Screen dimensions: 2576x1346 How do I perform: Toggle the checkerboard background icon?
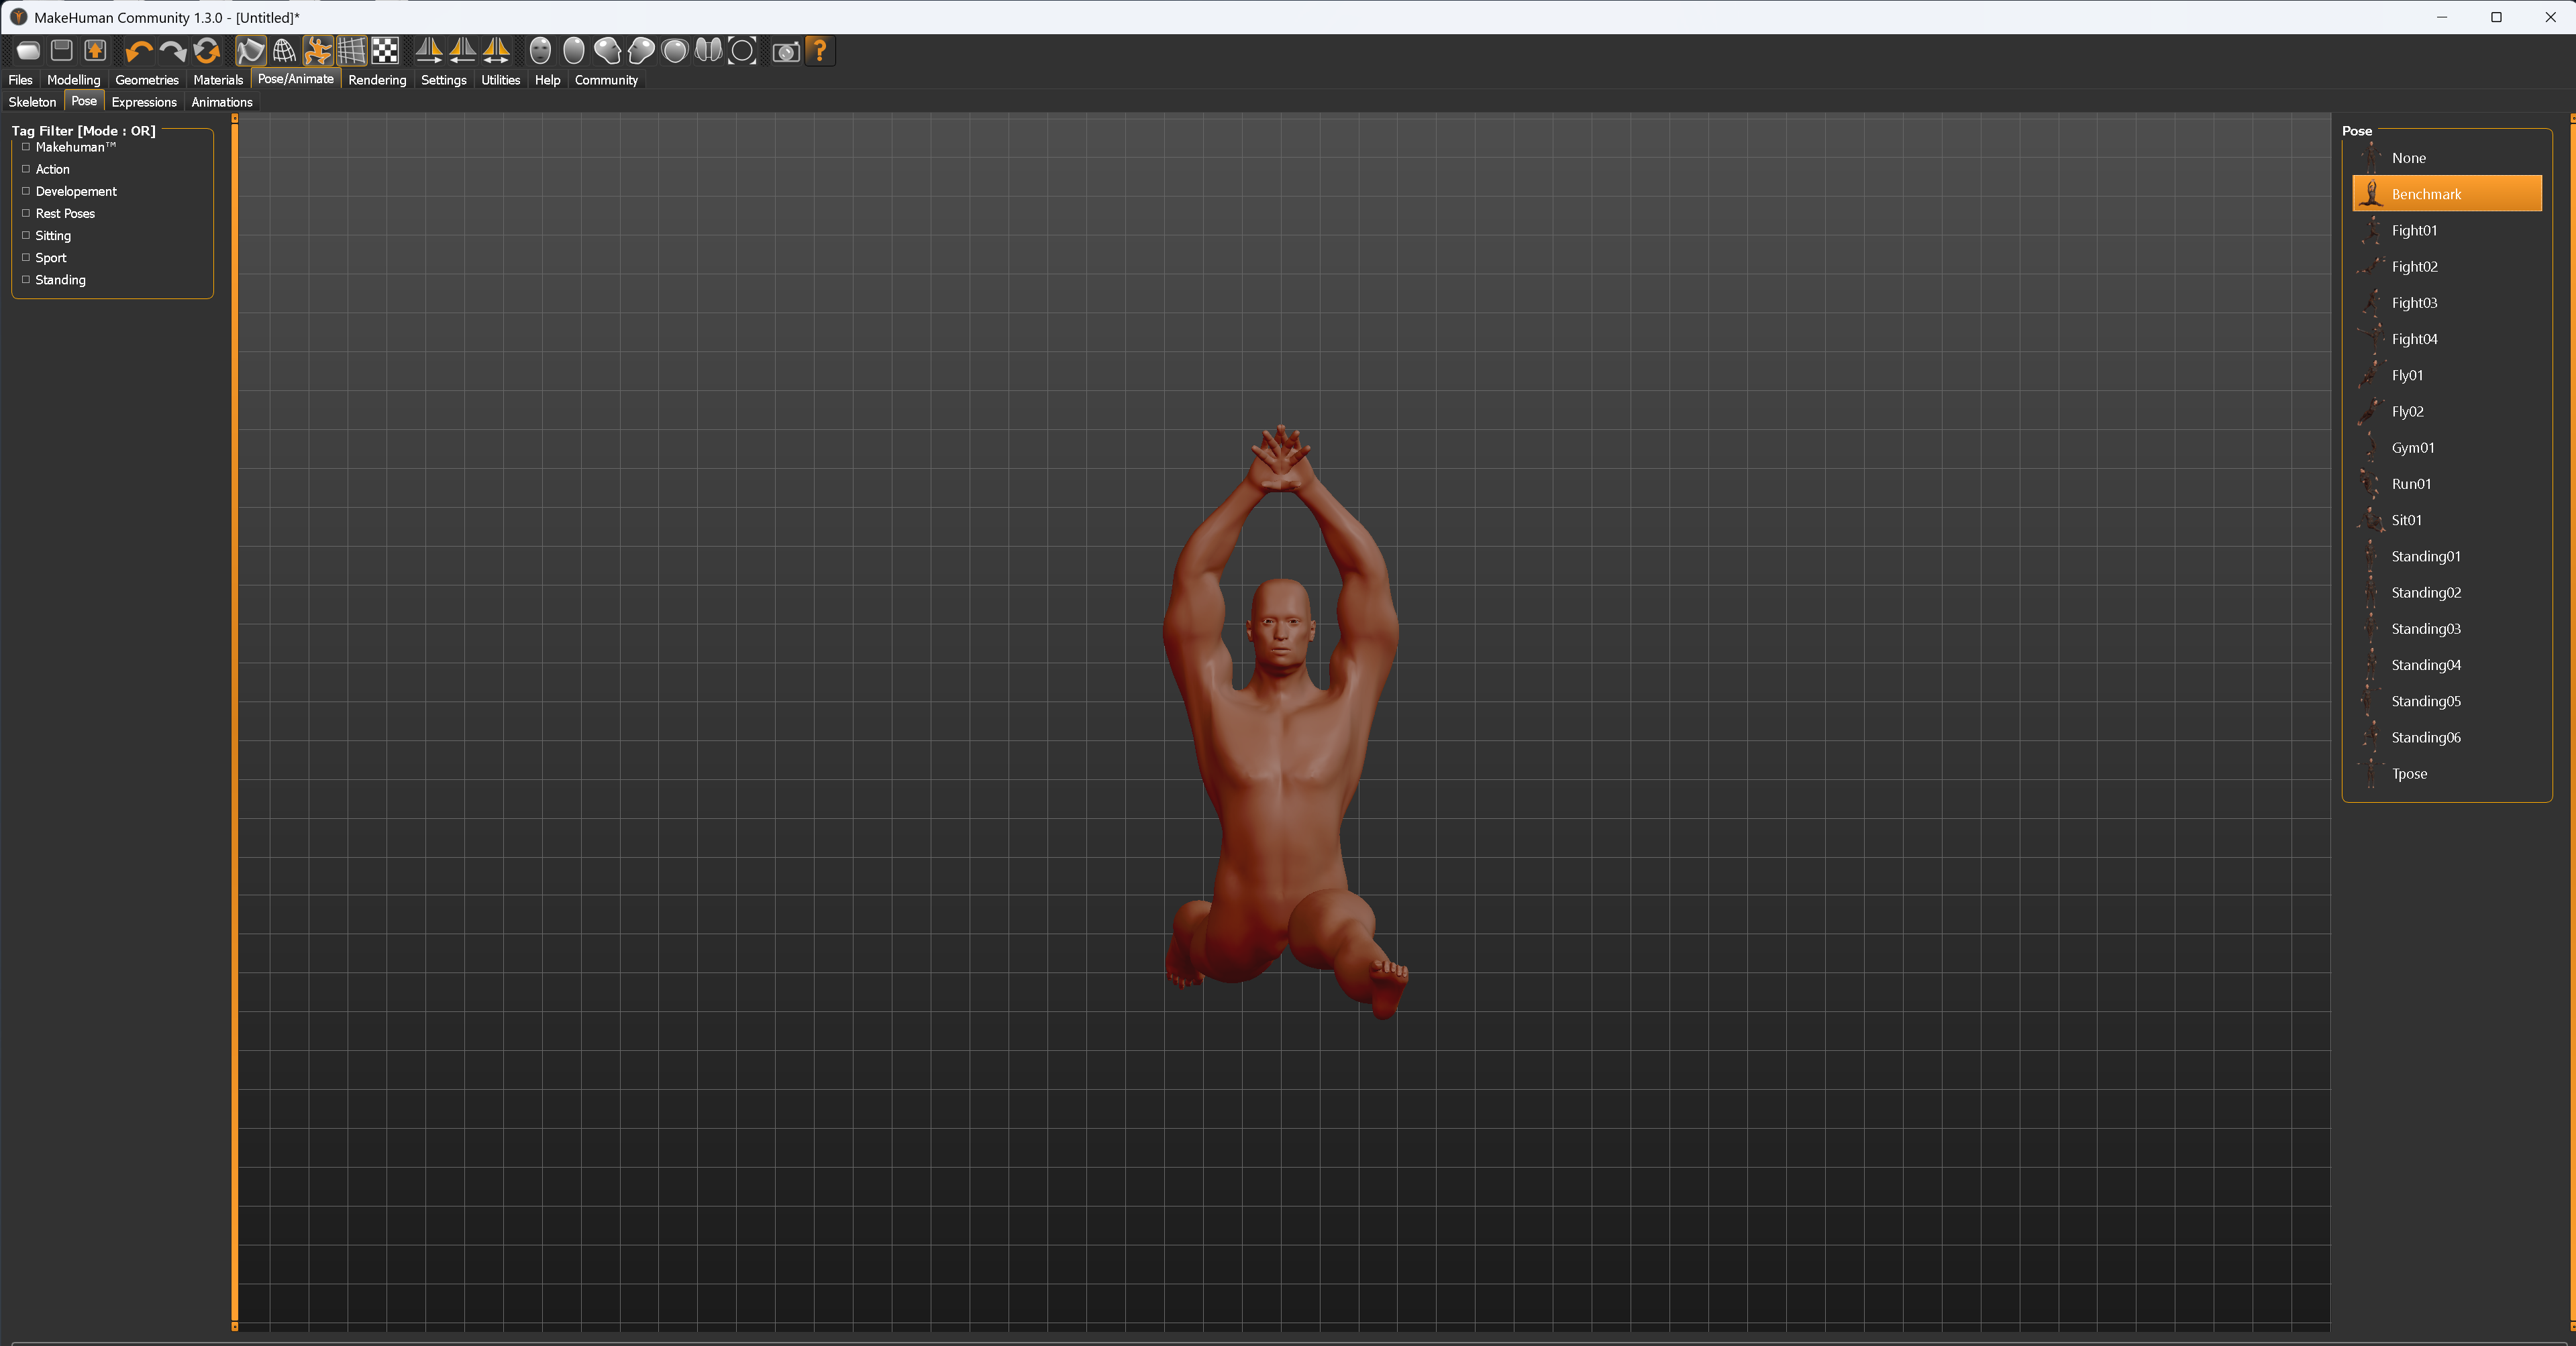point(385,50)
